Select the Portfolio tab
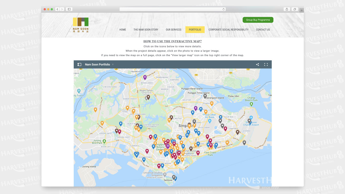This screenshot has width=345, height=194. 195,30
